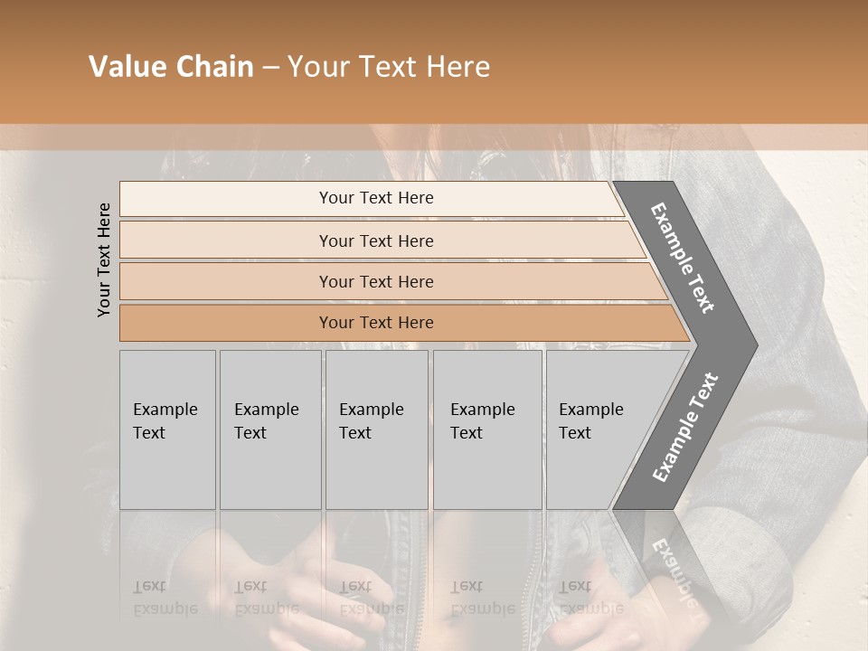Select the second "Your Text Here" bar from top

point(376,241)
